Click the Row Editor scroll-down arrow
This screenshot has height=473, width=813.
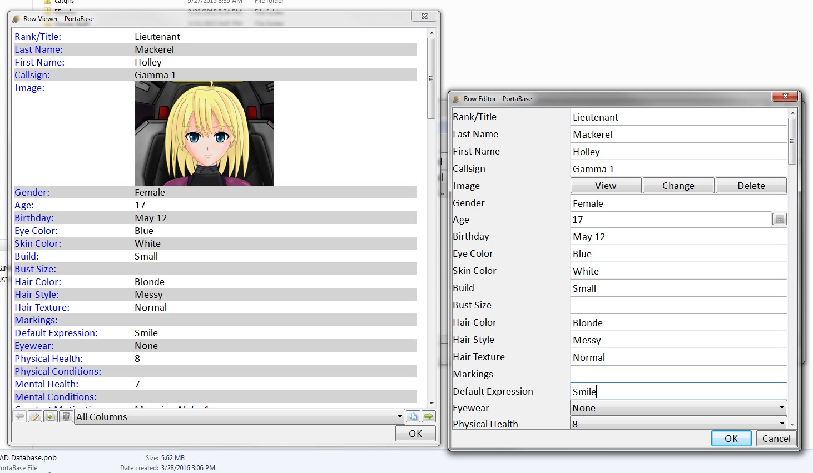coord(792,424)
